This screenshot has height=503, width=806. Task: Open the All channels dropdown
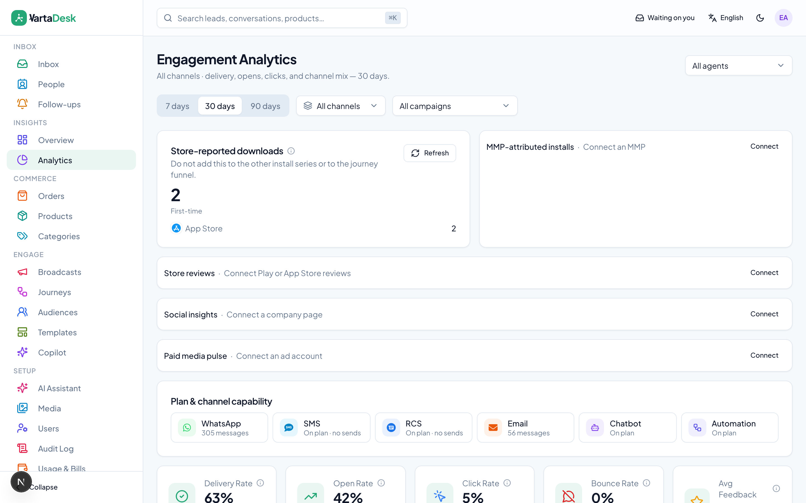tap(341, 106)
